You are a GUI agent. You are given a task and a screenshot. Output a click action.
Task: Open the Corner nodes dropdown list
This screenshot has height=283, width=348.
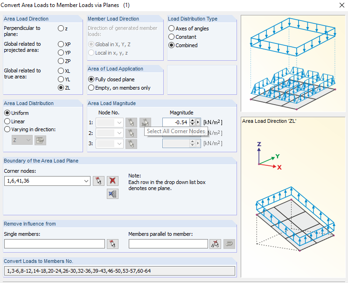click(x=85, y=181)
